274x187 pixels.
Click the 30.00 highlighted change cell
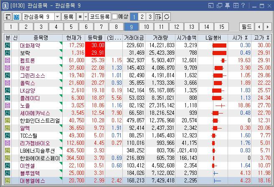tap(95, 45)
